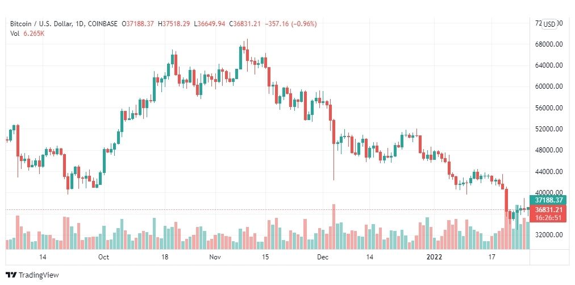Image resolution: width=575 pixels, height=285 pixels.
Task: Click the red 36831.21 current price label
Action: (x=549, y=210)
